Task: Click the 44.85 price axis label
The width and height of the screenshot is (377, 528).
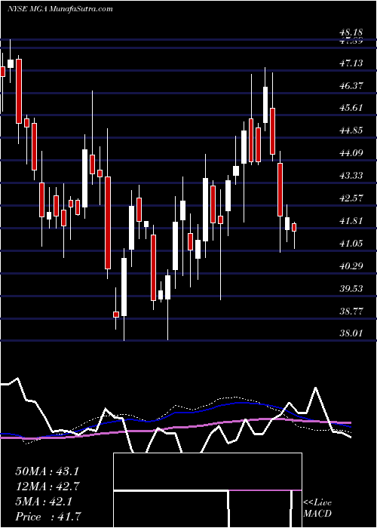Action: (x=351, y=130)
